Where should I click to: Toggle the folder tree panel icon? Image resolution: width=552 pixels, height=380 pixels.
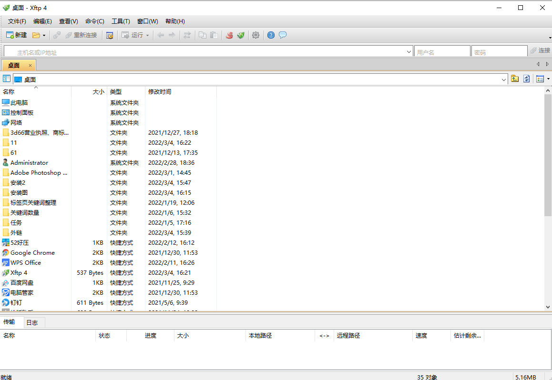(7, 79)
